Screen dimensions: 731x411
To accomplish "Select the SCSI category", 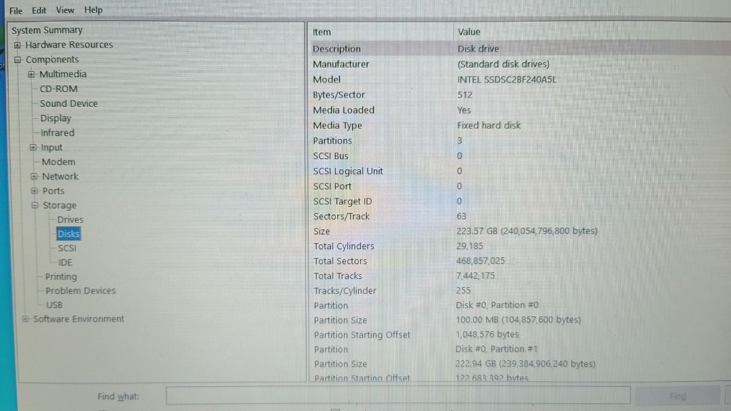I will 68,248.
